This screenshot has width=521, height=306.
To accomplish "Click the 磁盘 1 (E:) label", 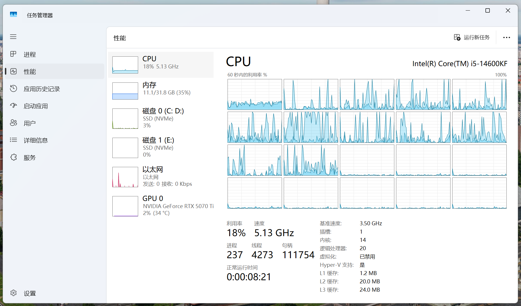I will click(158, 140).
